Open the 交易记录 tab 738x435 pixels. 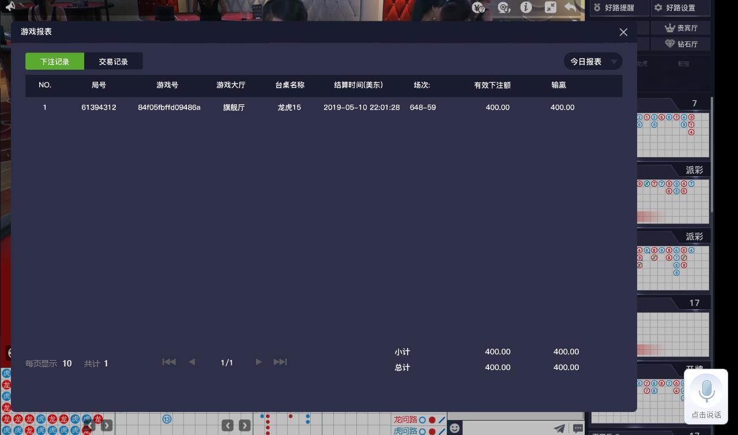[x=113, y=62]
